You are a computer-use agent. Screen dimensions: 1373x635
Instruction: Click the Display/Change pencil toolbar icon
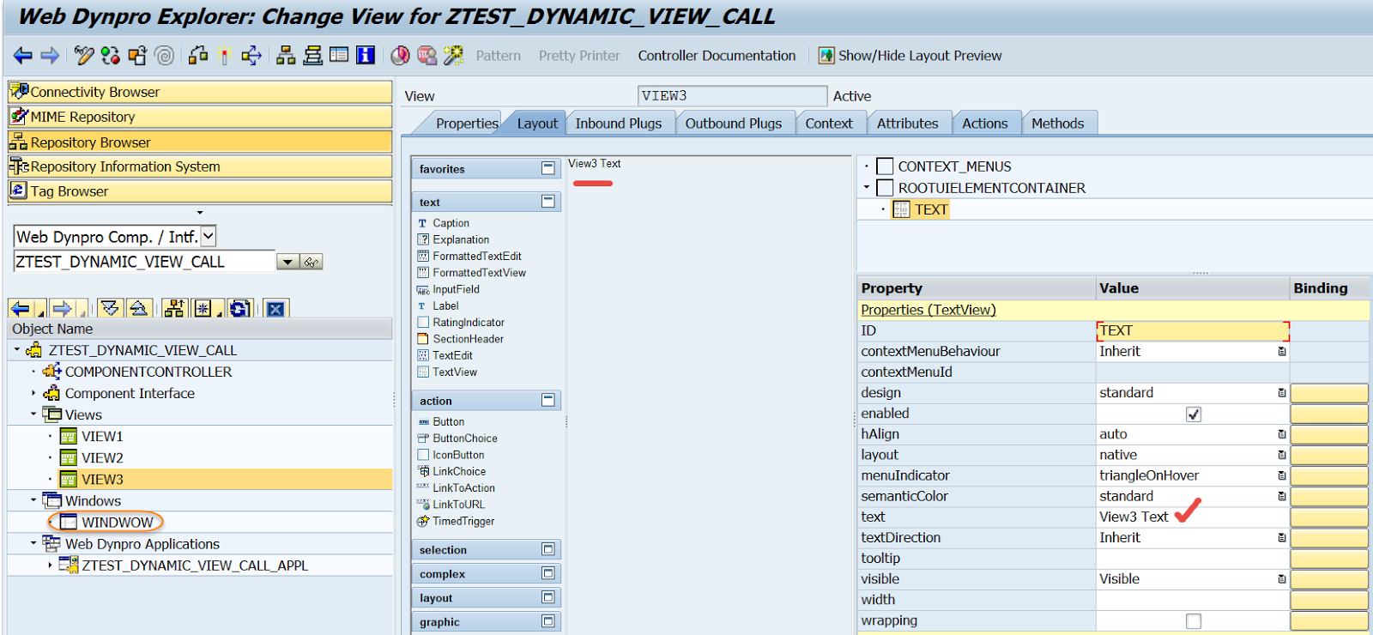pyautogui.click(x=83, y=56)
